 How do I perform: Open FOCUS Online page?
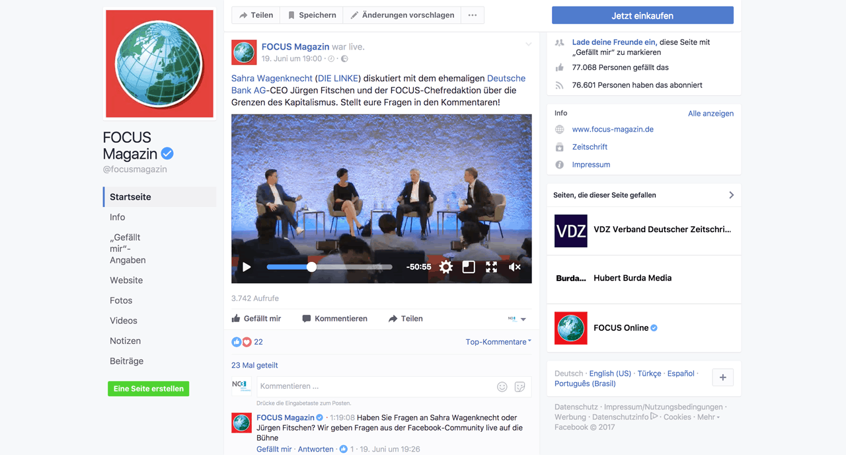tap(621, 327)
